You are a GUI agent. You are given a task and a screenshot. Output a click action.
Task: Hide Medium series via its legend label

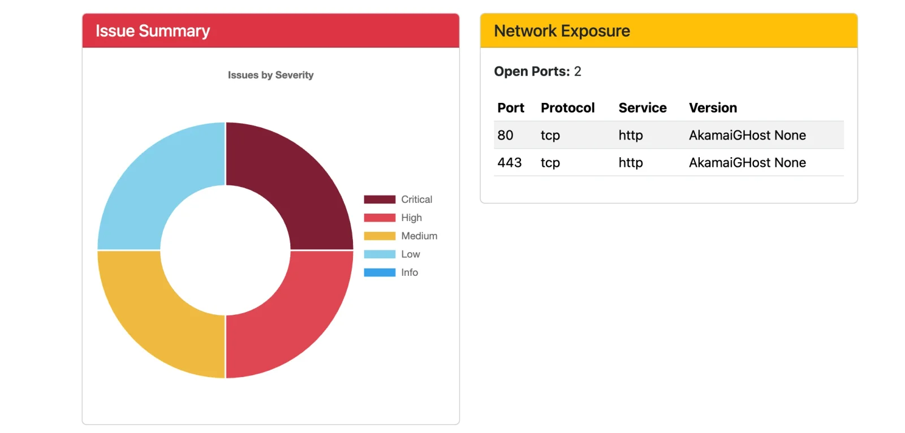coord(419,236)
